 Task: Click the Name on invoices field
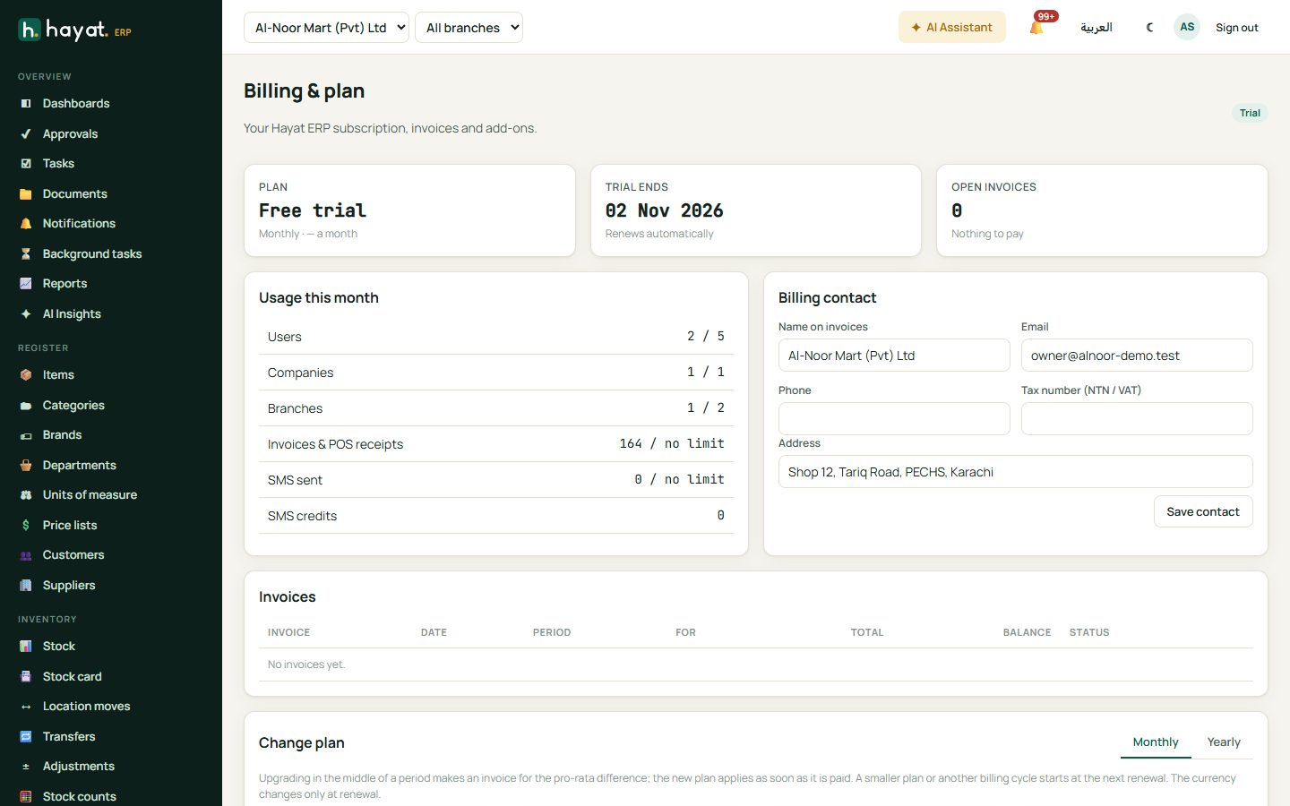[x=894, y=356]
